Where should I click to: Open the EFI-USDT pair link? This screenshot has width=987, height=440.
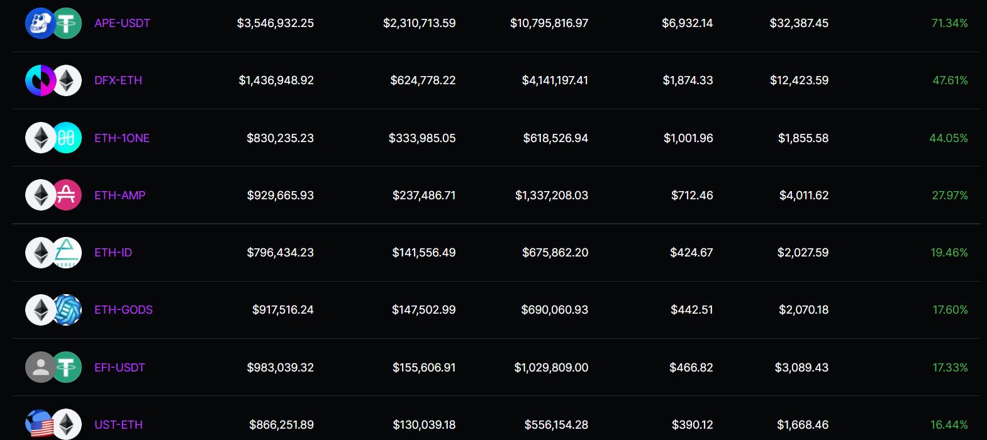tap(120, 368)
